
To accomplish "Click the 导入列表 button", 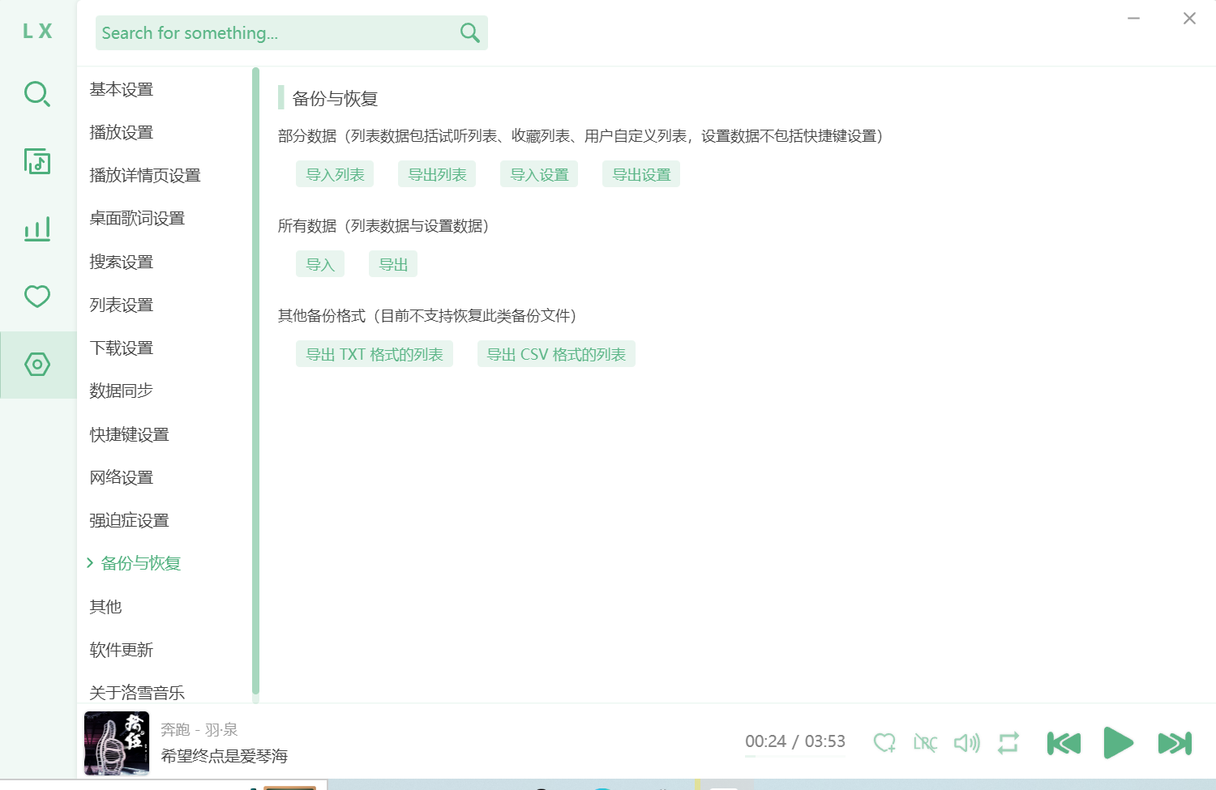I will pos(335,174).
